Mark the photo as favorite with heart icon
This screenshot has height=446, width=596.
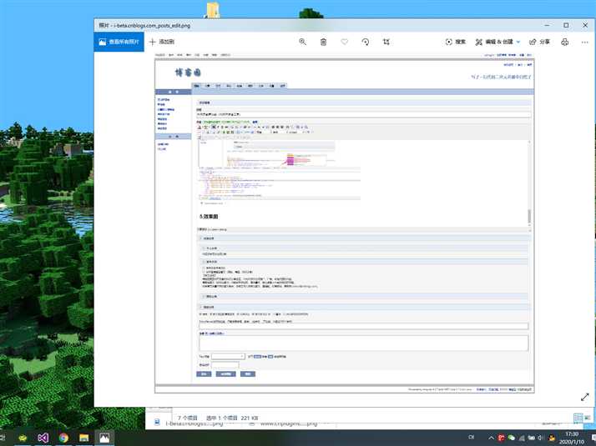pos(345,42)
